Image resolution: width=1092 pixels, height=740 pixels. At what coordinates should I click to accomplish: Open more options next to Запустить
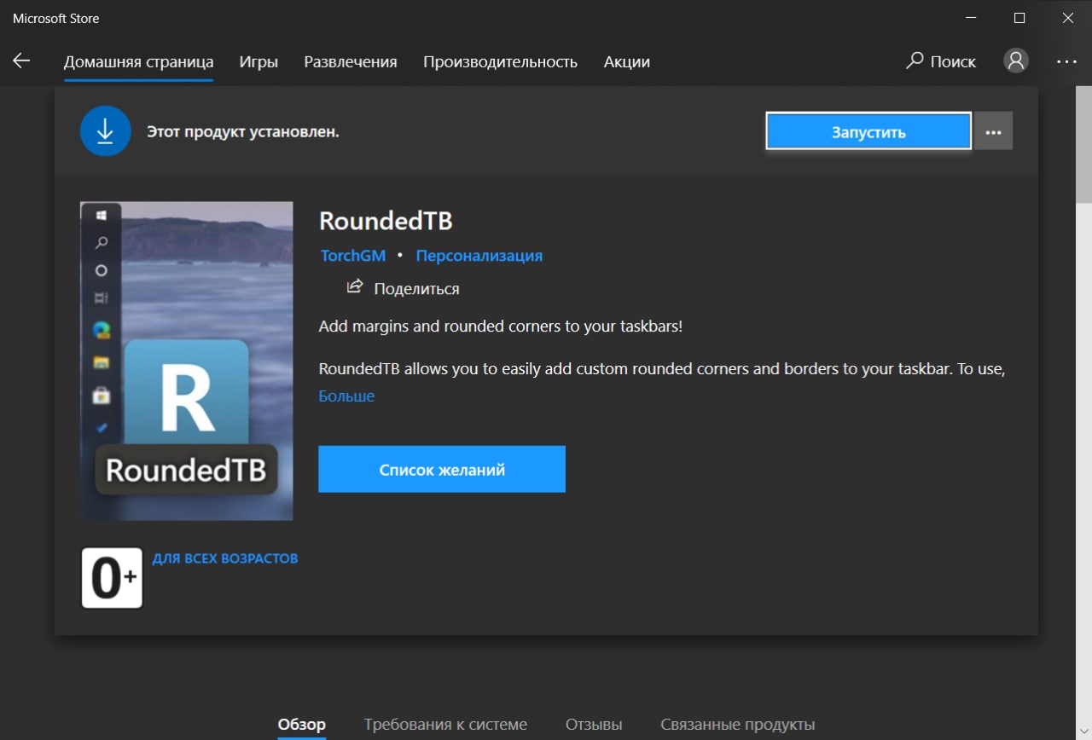993,131
